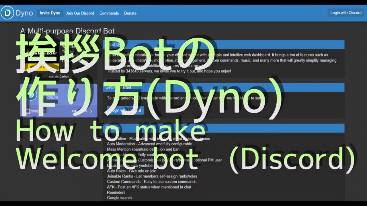Click the 'Google search' feature line
Screen dimensions: 367x206
point(119,198)
